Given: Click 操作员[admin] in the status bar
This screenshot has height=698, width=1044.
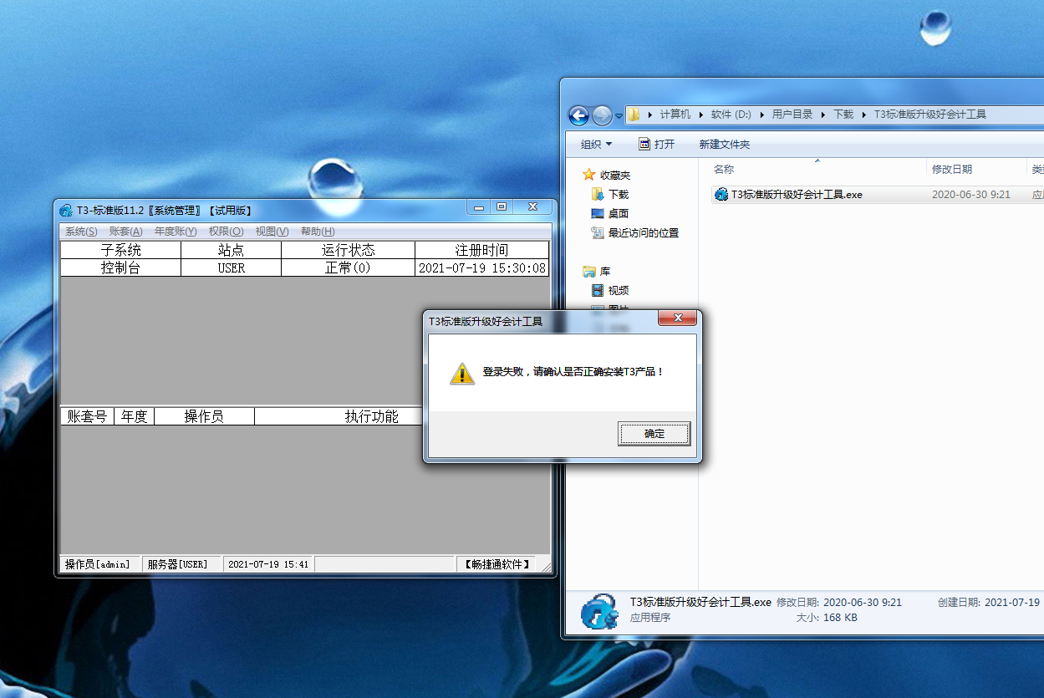Looking at the screenshot, I should coord(98,564).
